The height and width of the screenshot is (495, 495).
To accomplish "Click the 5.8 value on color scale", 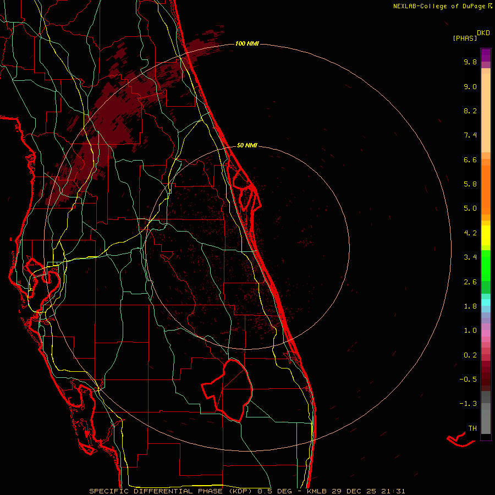I will point(470,184).
